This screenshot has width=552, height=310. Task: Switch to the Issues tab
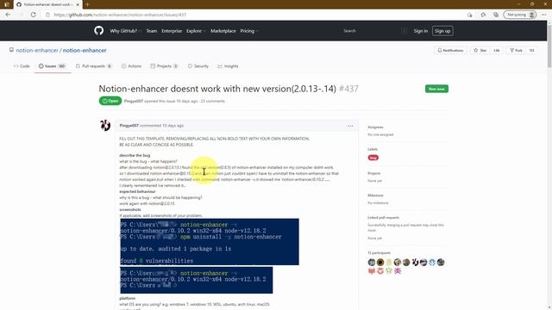pos(52,66)
